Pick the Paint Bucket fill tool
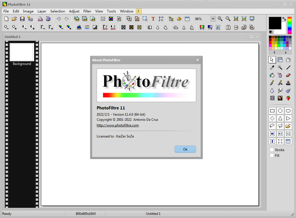 click(x=272, y=75)
